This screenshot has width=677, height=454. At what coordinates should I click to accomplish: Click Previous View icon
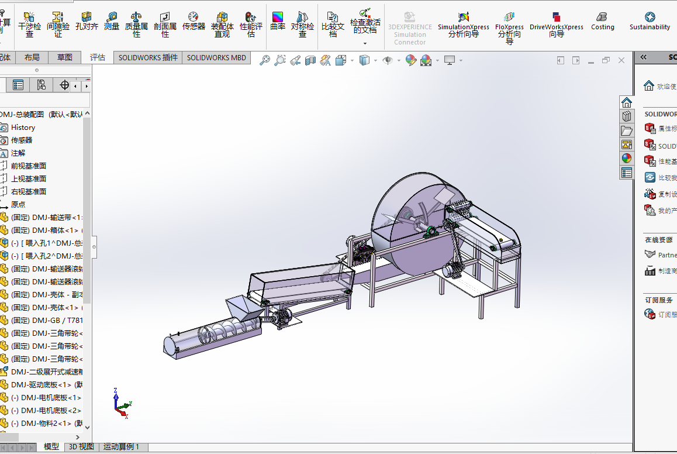tap(295, 60)
